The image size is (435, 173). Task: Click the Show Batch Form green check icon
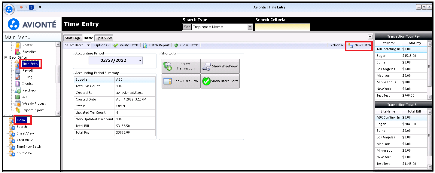tap(206, 81)
